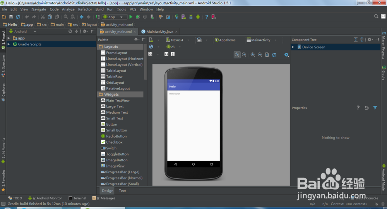
Task: Click the Cut scissors icon
Action: click(43, 17)
